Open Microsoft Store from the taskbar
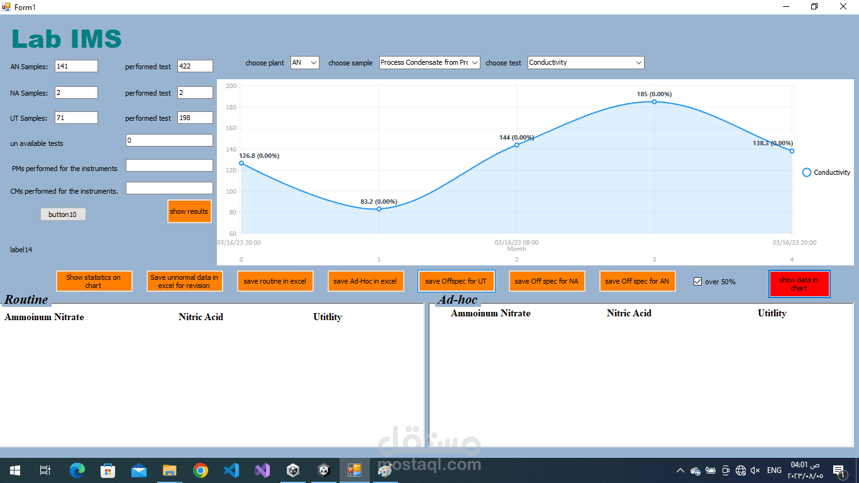Image resolution: width=859 pixels, height=483 pixels. click(x=108, y=470)
